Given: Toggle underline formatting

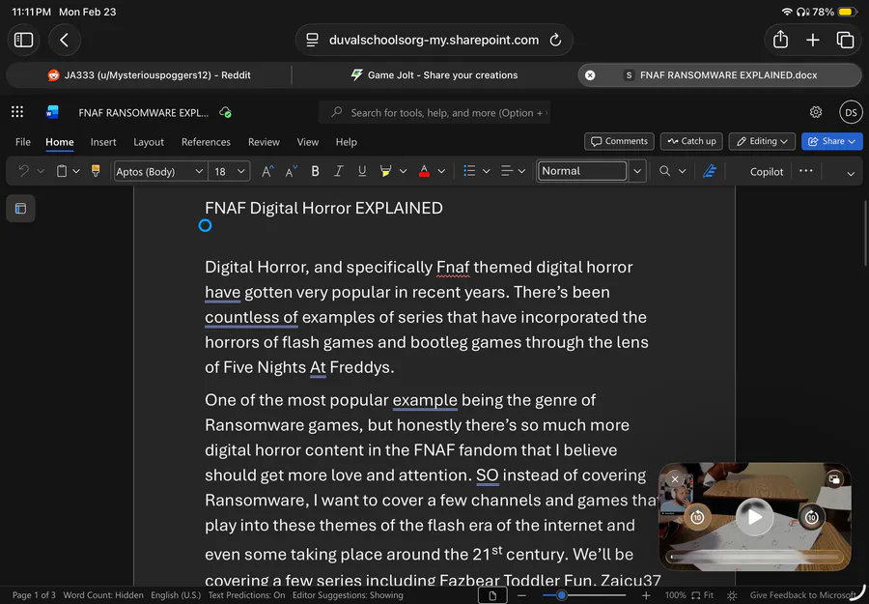Looking at the screenshot, I should point(362,171).
